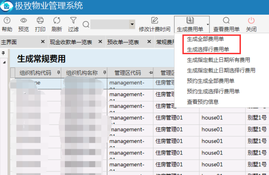Unpin the 管理区代码 column pin icon
This screenshot has height=175, width=269.
click(151, 73)
